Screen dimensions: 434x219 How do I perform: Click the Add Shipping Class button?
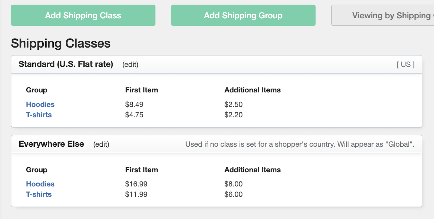point(83,15)
